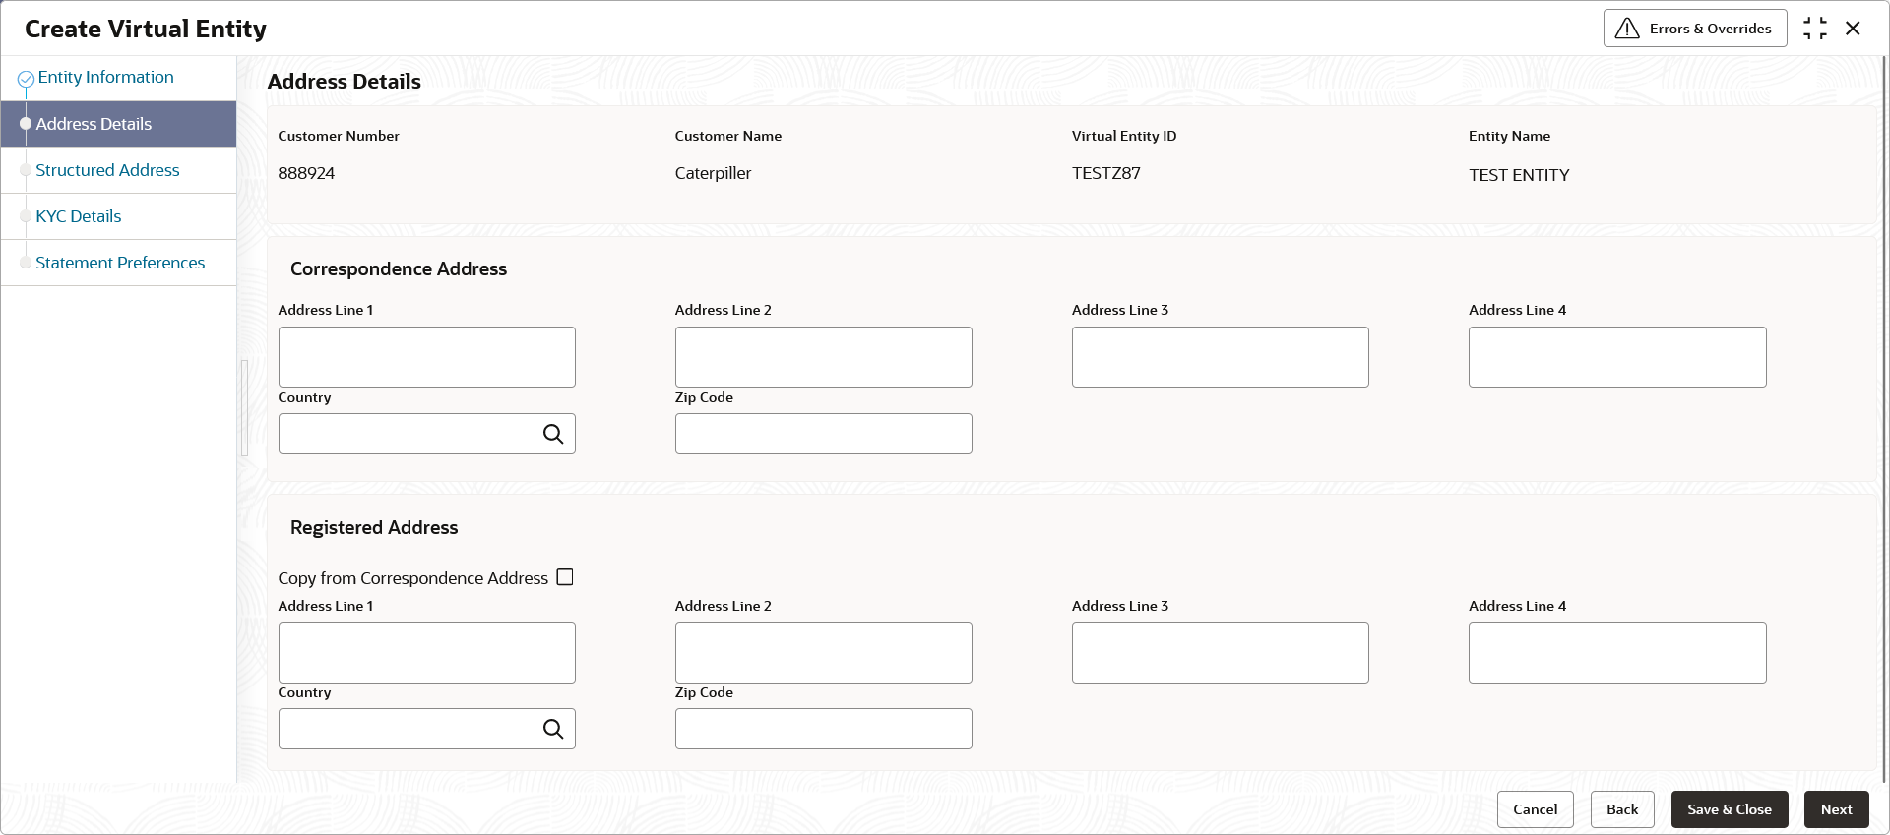The height and width of the screenshot is (835, 1890).
Task: Click the Correspondence Zip Code field
Action: [x=824, y=434]
